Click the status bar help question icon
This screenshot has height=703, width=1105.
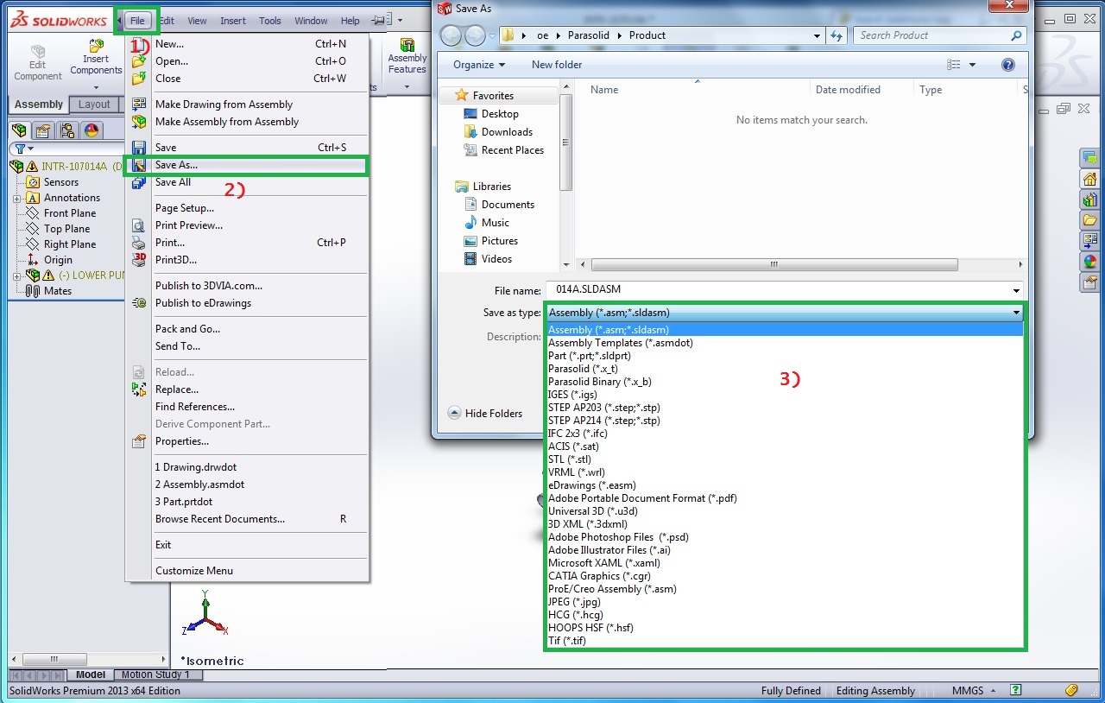coord(1016,690)
